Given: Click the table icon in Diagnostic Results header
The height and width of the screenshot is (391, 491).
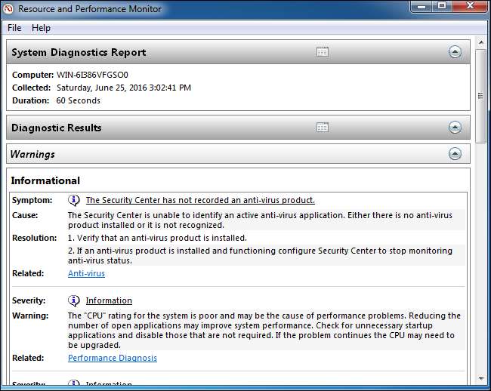Looking at the screenshot, I should pos(323,128).
